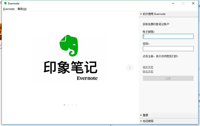
Task: Expand the 忘记密码 forgot password section
Action: click(168, 121)
